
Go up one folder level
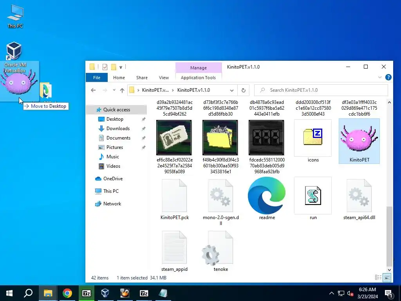pos(122,90)
